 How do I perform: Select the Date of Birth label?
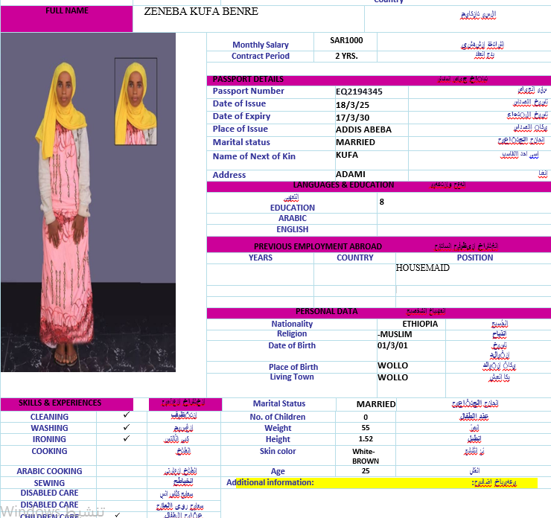(x=292, y=345)
